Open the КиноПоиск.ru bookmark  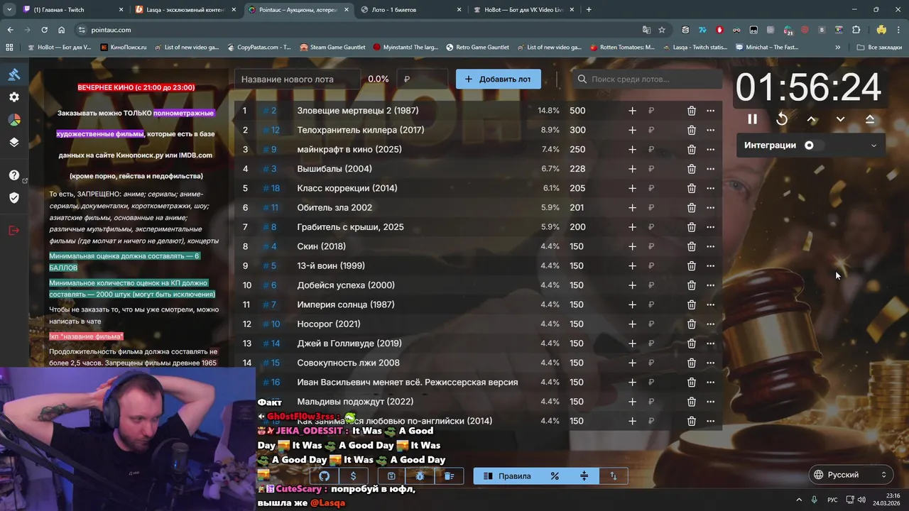point(124,48)
